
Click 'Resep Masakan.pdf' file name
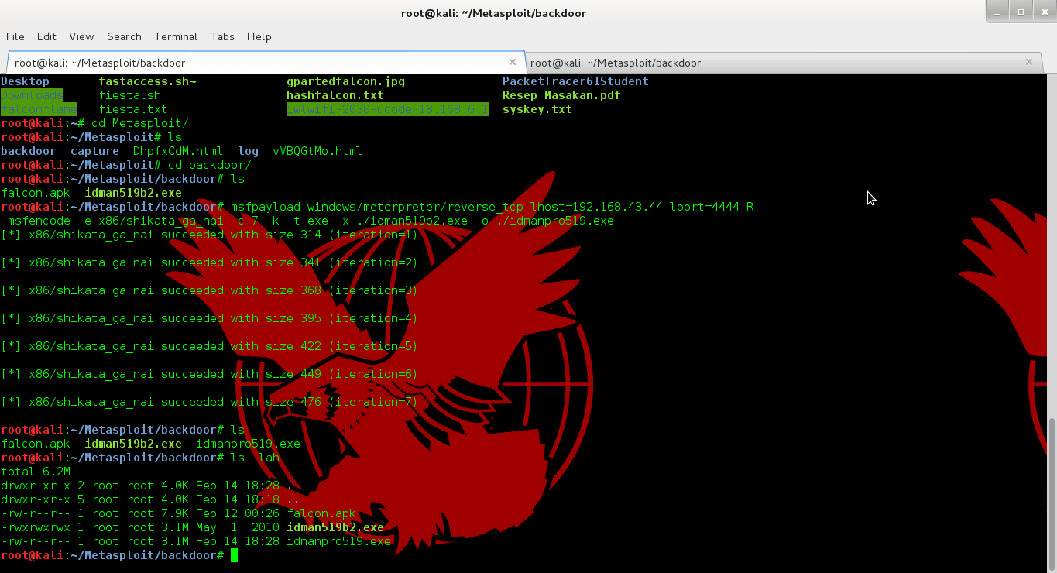coord(561,95)
